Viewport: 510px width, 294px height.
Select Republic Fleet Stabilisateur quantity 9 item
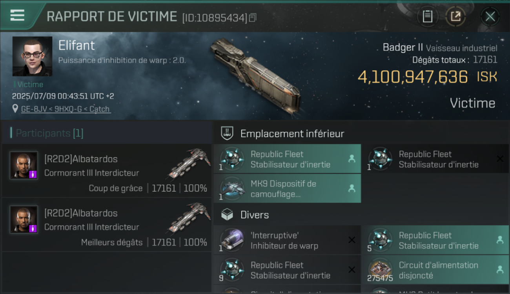coord(287,270)
